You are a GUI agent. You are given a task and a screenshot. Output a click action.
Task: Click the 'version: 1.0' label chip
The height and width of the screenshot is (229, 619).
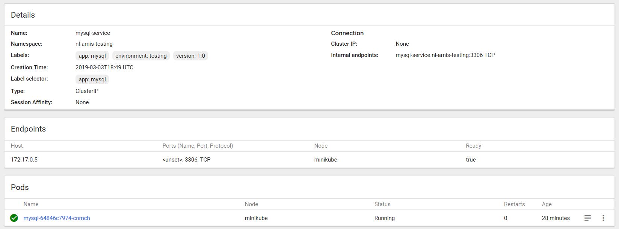tap(190, 56)
